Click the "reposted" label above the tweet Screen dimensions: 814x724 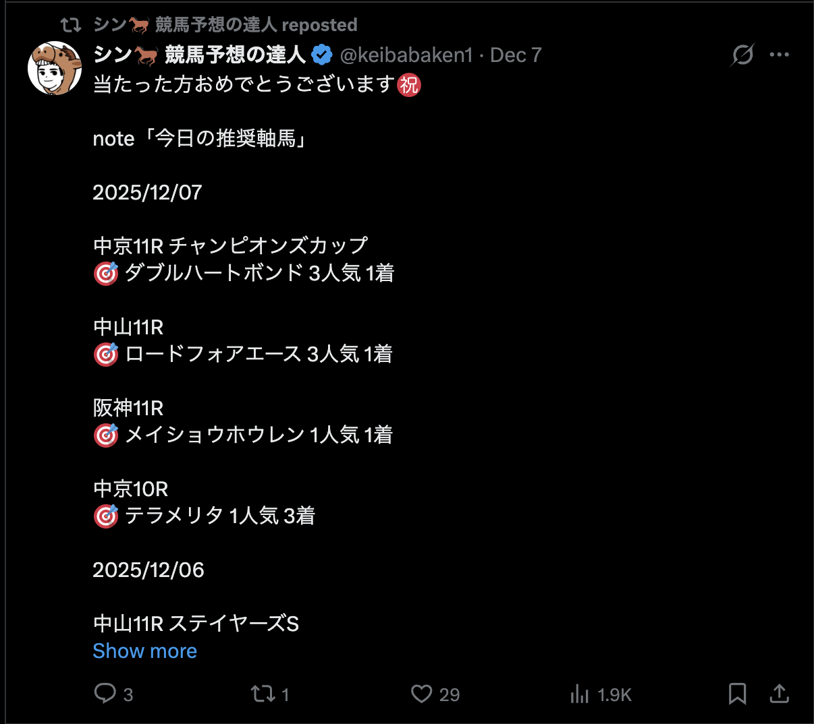coord(319,25)
